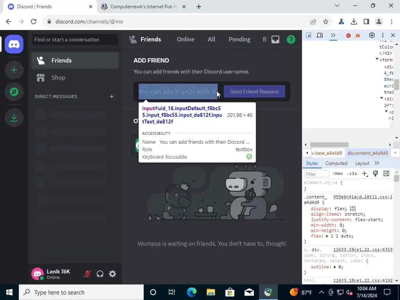Screen dimensions: 400x300
Task: Open the Layout tab in DevTools
Action: [x=362, y=163]
